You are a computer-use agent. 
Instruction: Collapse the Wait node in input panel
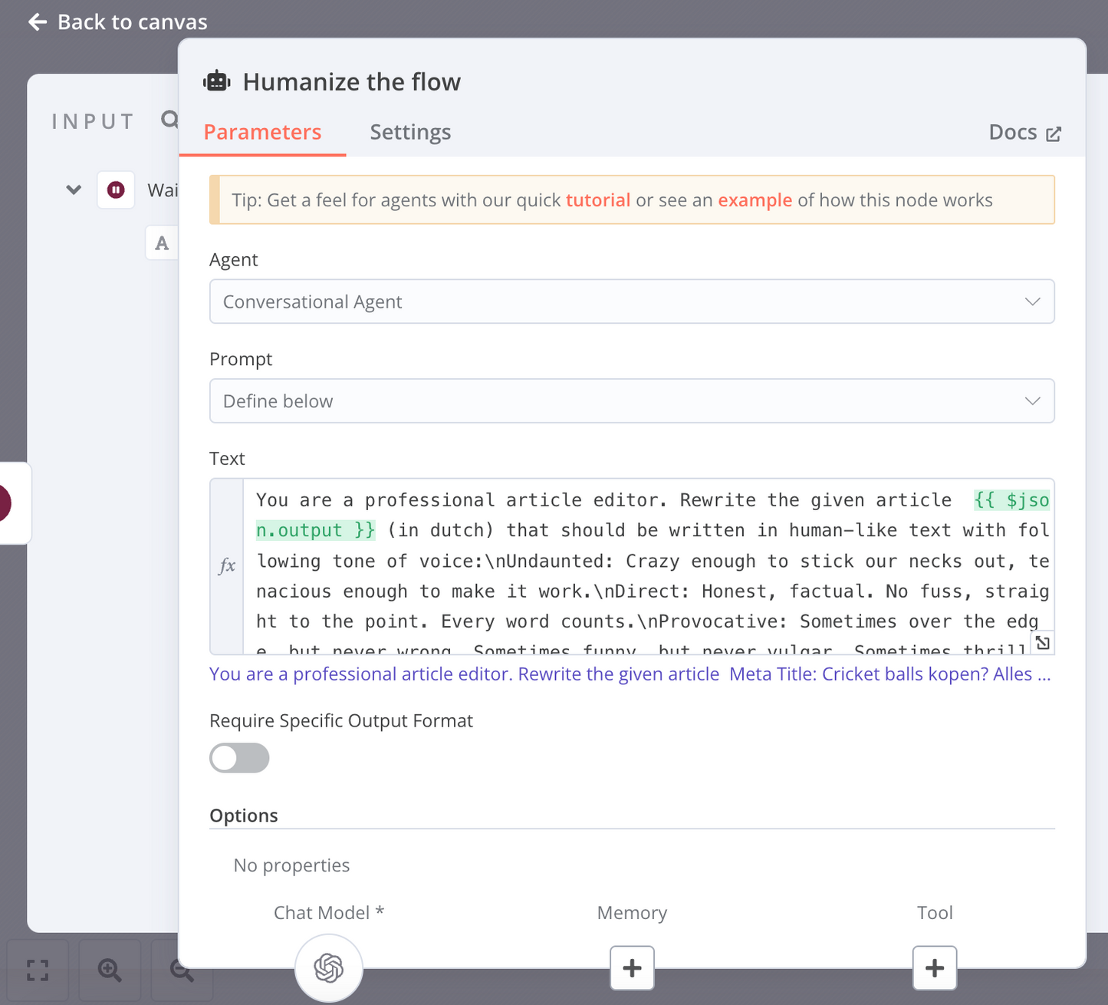74,189
